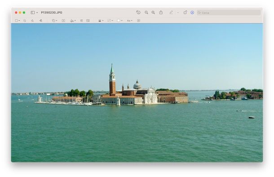Zoom out of the image
Viewport: 274px width, 177px height.
146,13
